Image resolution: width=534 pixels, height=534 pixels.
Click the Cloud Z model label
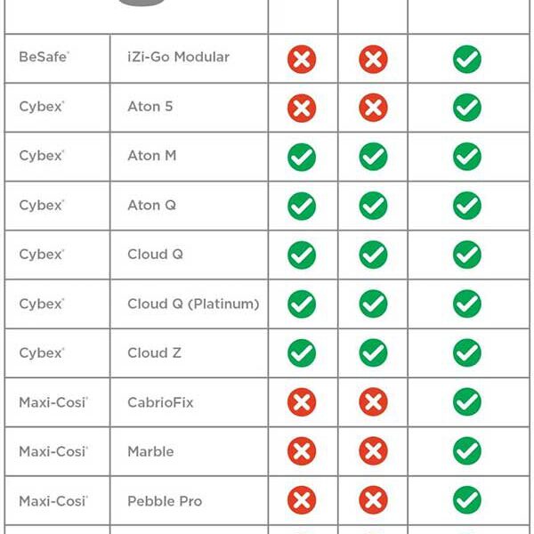pos(154,352)
